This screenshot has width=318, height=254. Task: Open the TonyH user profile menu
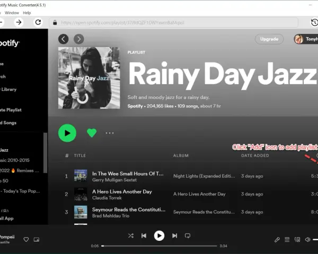306,39
